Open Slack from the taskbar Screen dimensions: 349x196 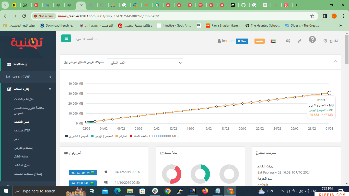coord(155,191)
